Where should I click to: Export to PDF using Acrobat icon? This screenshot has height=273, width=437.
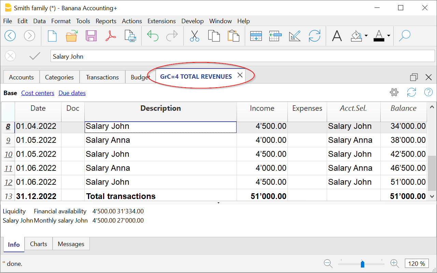[x=111, y=35]
